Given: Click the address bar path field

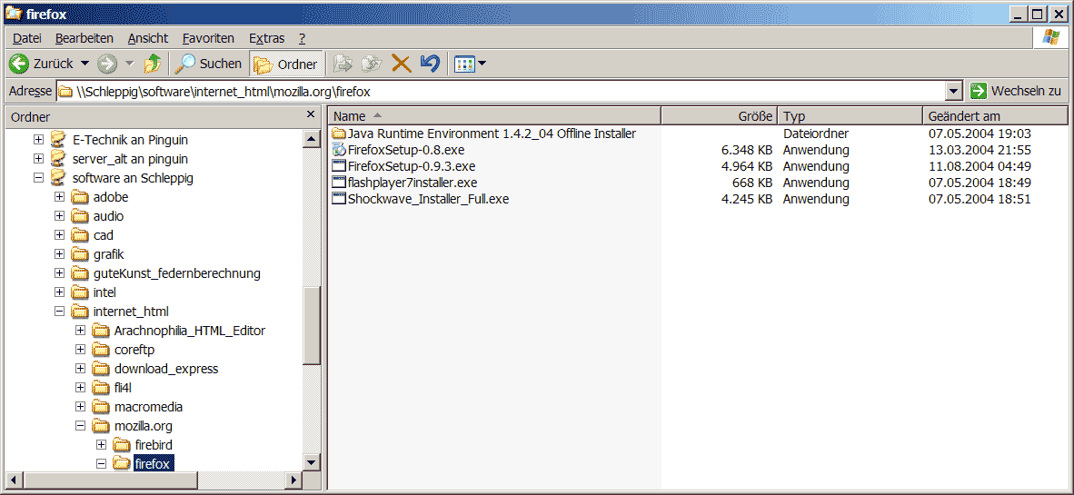Looking at the screenshot, I should [x=500, y=91].
